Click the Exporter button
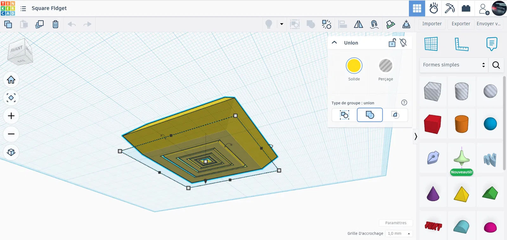The height and width of the screenshot is (240, 507). pos(461,24)
